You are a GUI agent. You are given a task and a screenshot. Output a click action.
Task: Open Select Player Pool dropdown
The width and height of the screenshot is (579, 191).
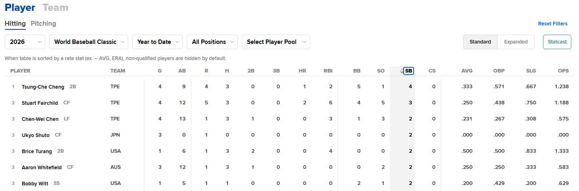276,42
